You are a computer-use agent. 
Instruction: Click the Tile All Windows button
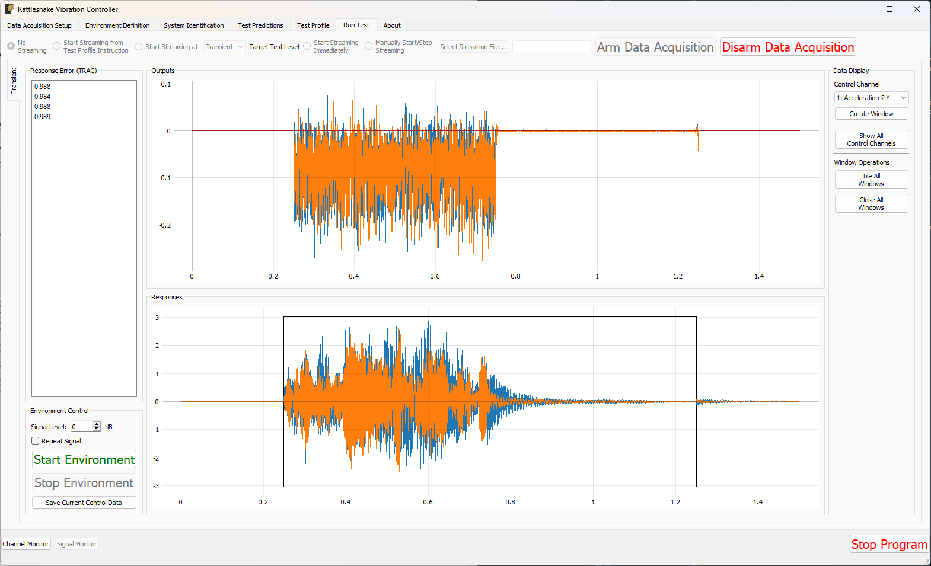coord(872,180)
